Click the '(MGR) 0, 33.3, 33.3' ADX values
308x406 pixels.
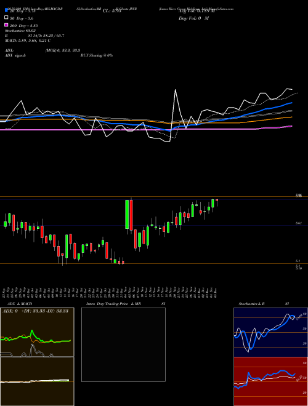tap(63, 50)
